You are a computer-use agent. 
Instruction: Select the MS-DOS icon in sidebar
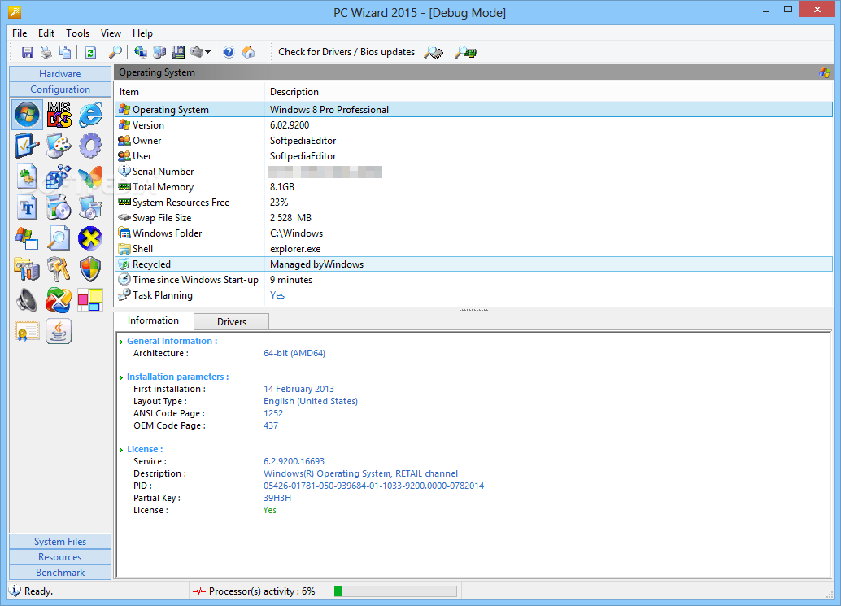[59, 114]
